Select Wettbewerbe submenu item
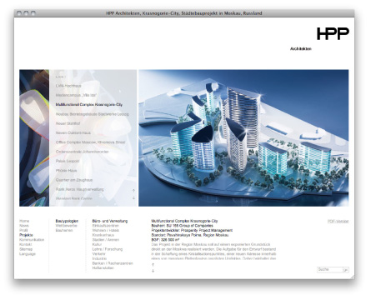 pyautogui.click(x=66, y=226)
